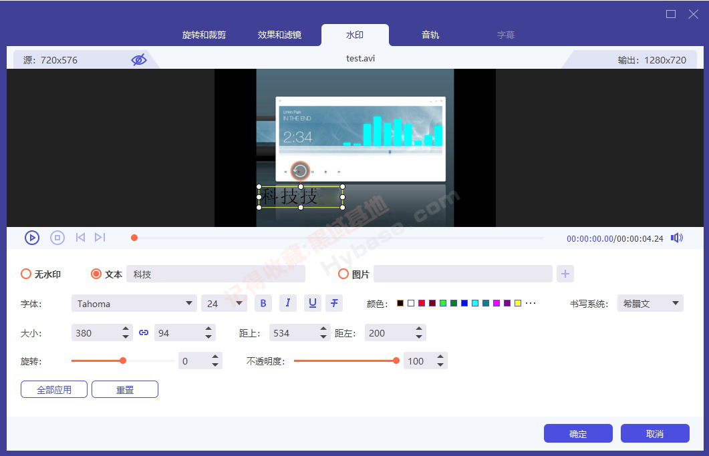Toggle italic formatting for the watermark text

[287, 303]
